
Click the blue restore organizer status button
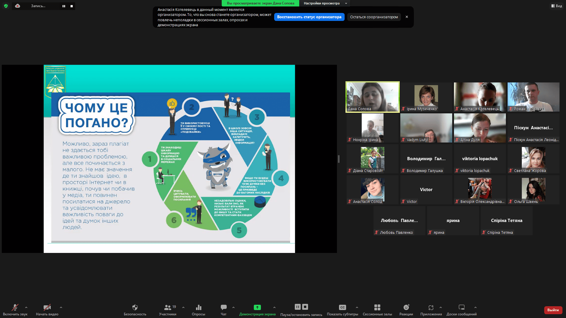309,17
